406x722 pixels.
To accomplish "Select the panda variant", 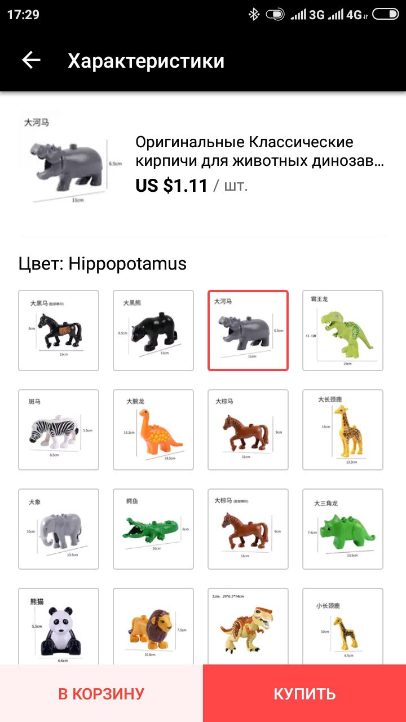I will click(x=59, y=626).
